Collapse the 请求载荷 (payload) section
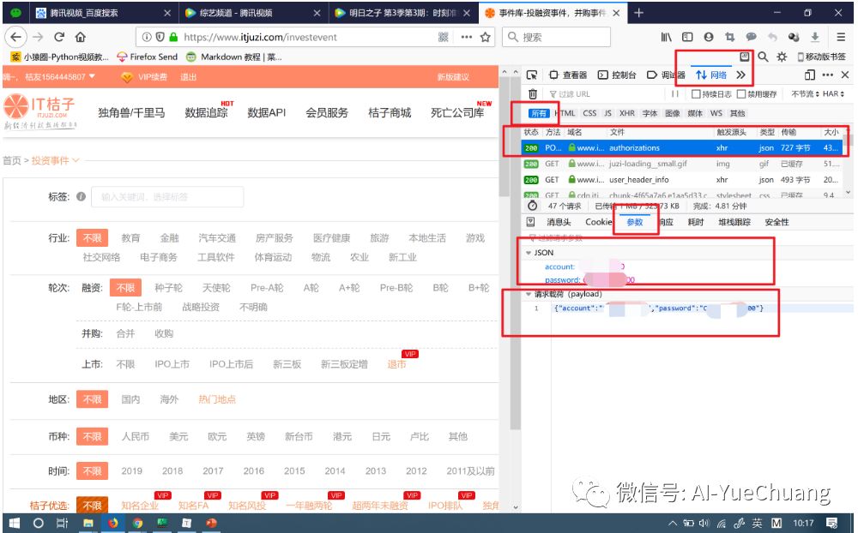858x533 pixels. (x=529, y=294)
